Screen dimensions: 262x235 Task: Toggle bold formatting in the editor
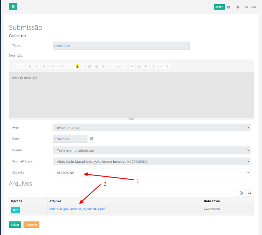[30, 66]
